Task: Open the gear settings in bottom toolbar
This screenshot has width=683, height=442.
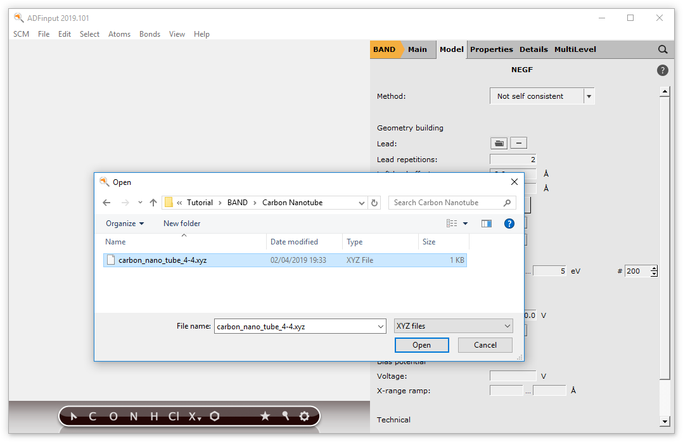Action: pos(304,416)
